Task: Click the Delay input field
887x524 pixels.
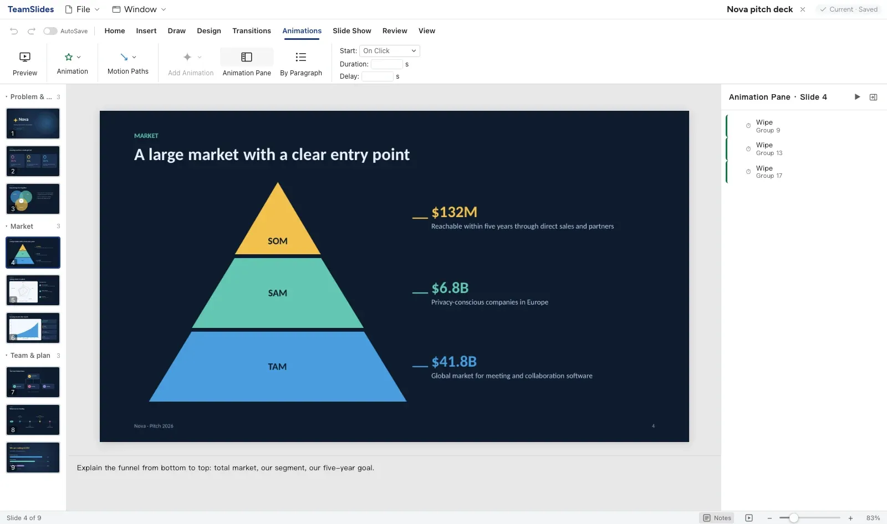Action: coord(378,76)
